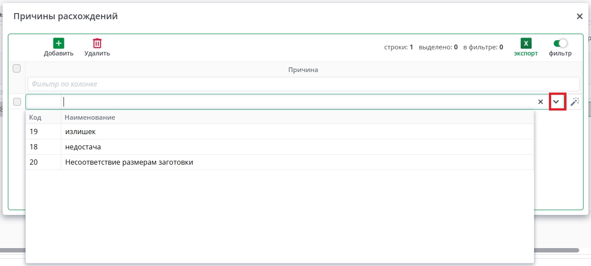Click the Наименование dropdown column header
Image resolution: width=591 pixels, height=266 pixels.
(90, 117)
